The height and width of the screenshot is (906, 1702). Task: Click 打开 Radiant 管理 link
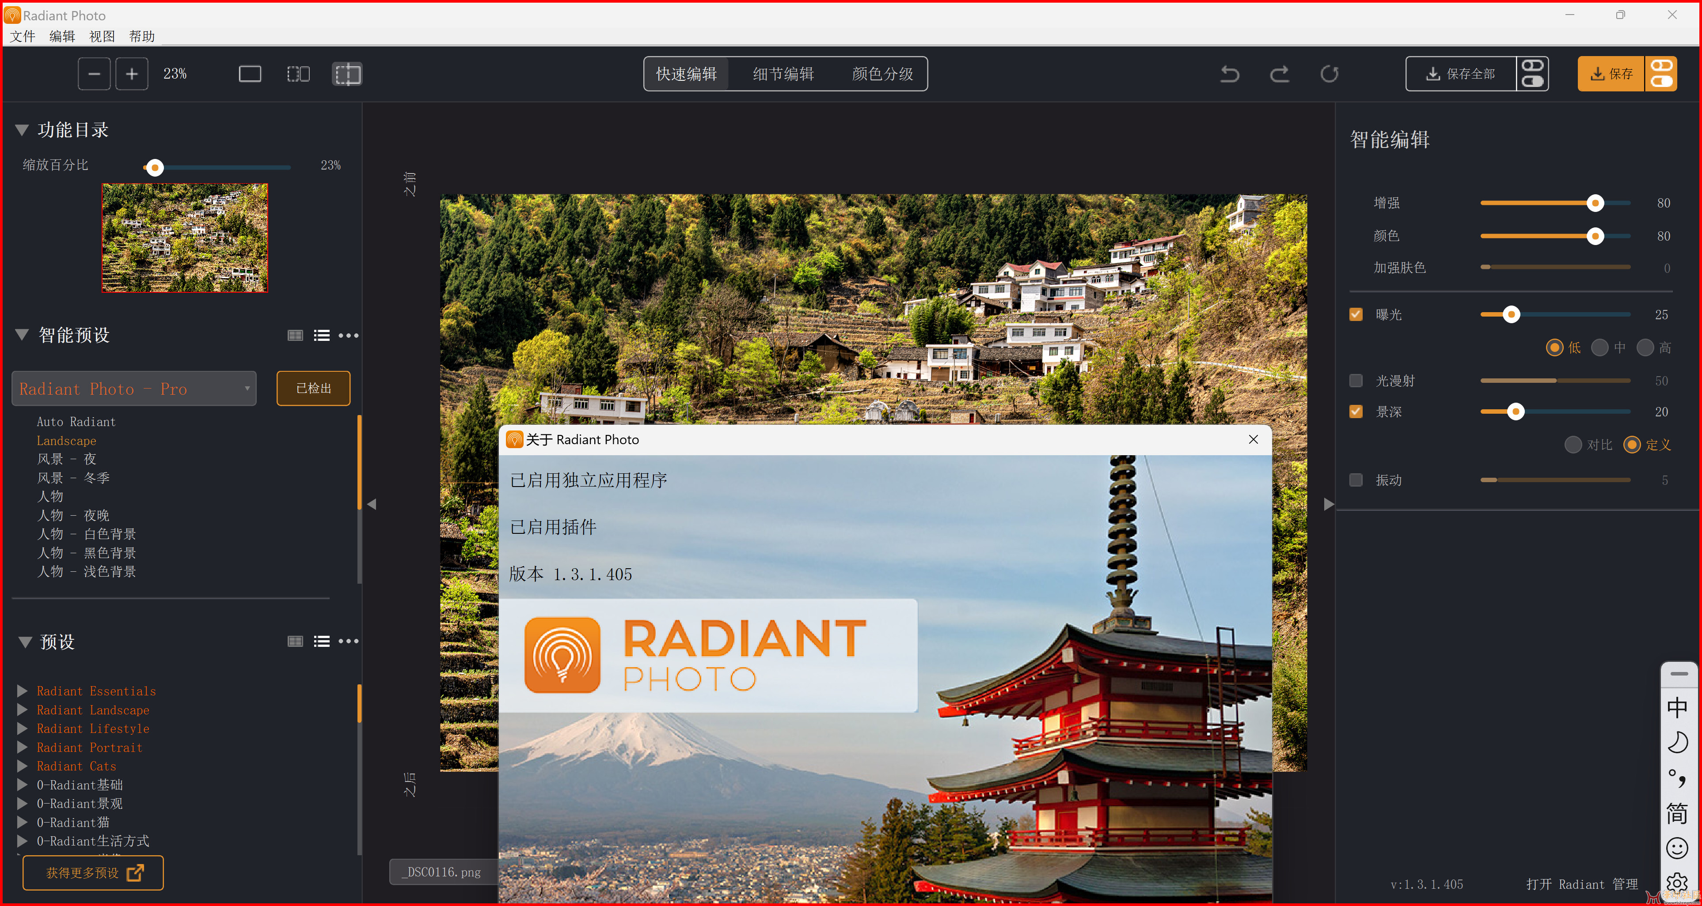(1582, 884)
